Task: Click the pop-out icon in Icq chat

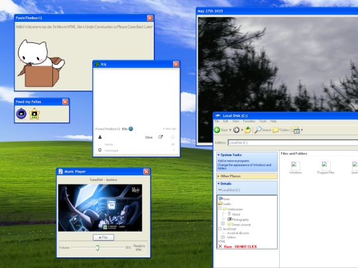Action: click(x=160, y=137)
